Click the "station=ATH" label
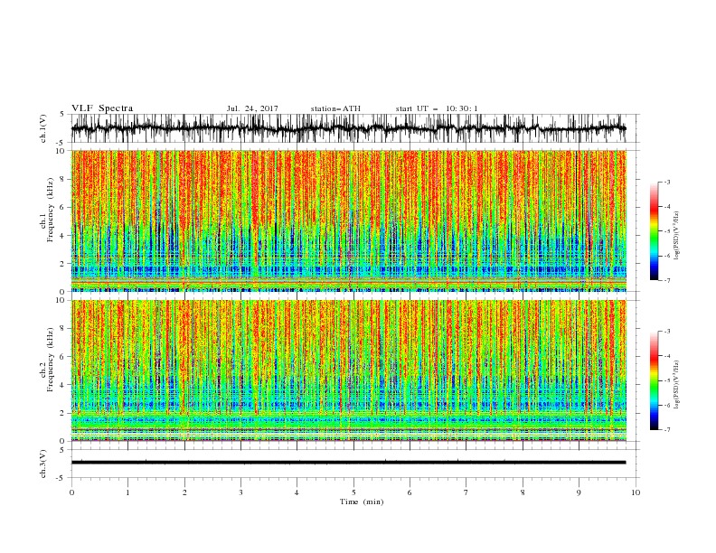Image resolution: width=716 pixels, height=553 pixels. (x=335, y=108)
